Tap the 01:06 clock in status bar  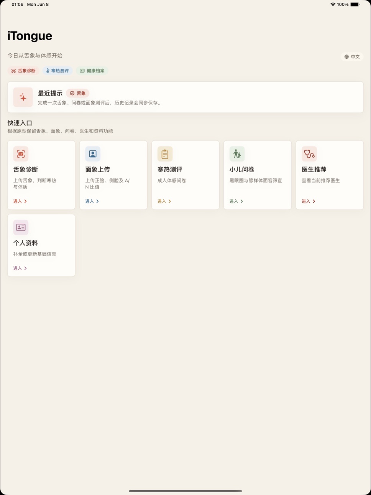(x=18, y=5)
